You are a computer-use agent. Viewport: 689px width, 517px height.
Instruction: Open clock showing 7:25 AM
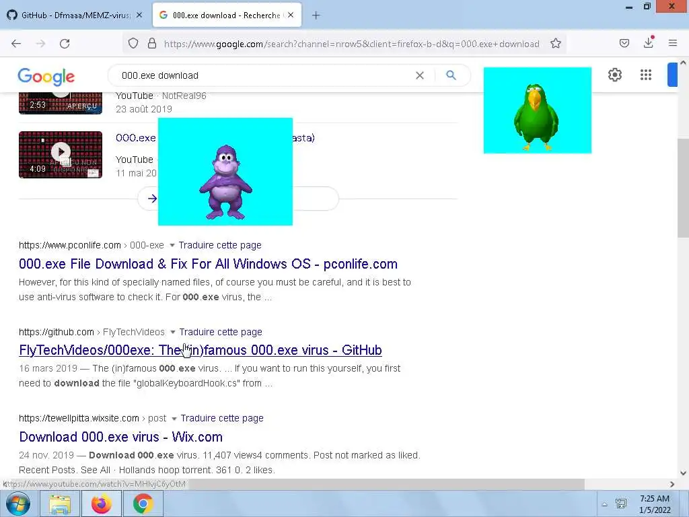click(x=655, y=504)
